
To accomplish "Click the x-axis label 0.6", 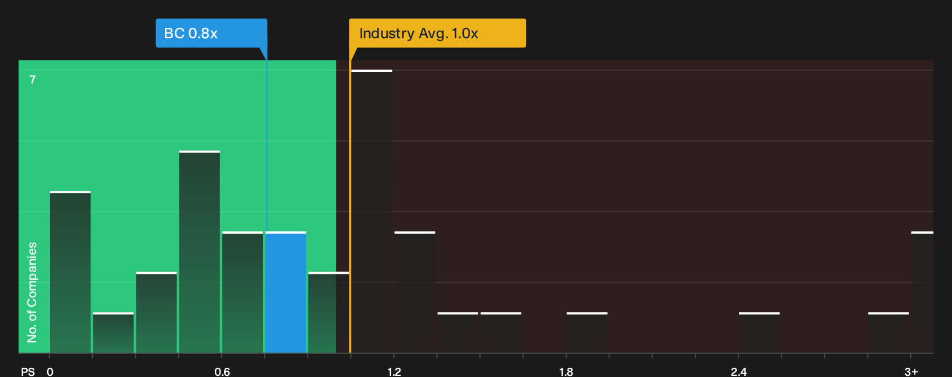I will tap(222, 371).
